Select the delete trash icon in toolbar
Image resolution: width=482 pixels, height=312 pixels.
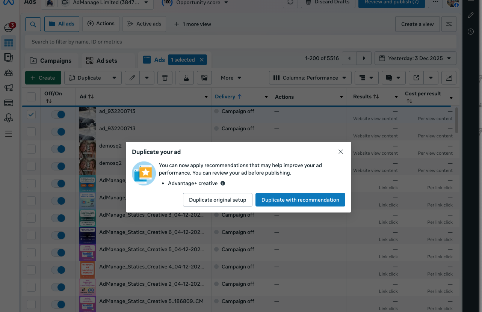coord(165,78)
